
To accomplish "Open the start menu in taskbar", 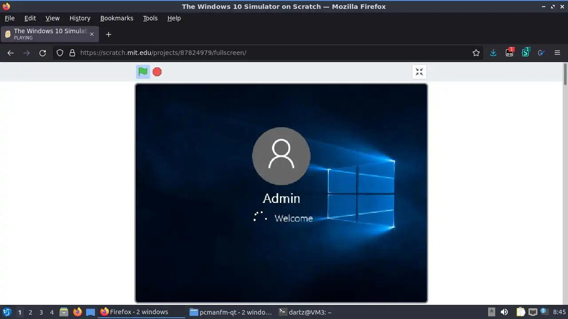I will coord(7,312).
